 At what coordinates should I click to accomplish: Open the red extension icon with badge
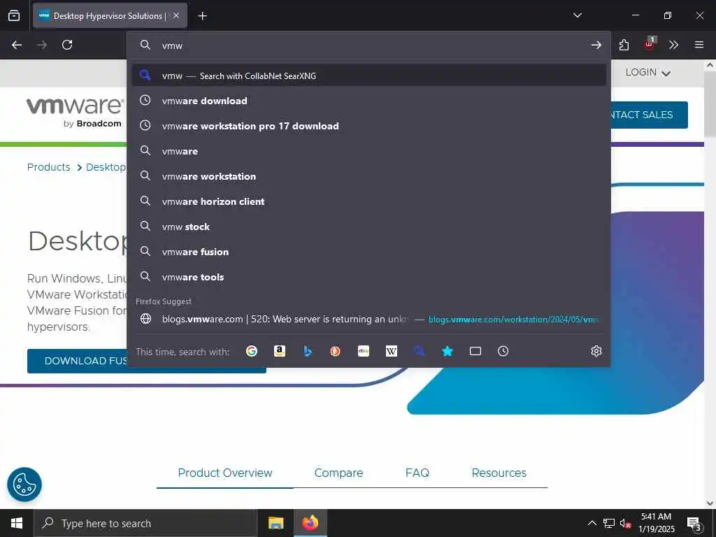pos(649,44)
